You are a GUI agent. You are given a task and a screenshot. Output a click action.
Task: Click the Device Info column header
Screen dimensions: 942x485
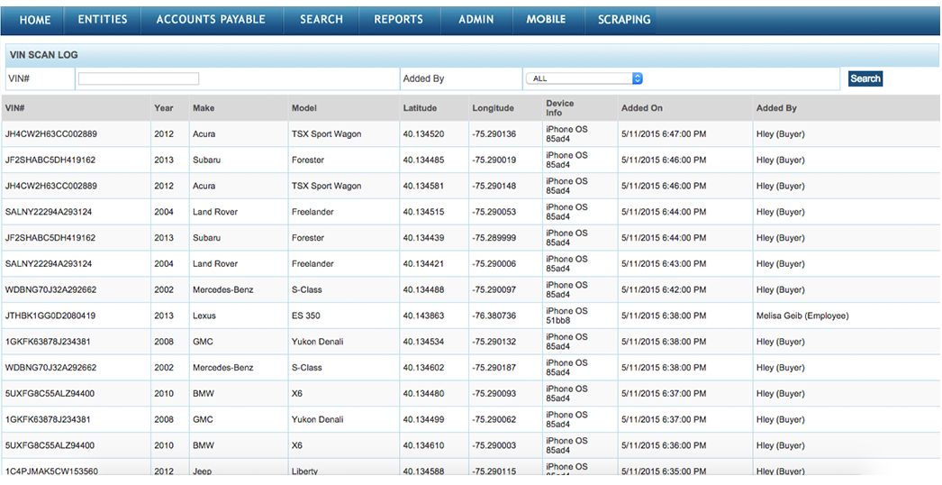pos(560,108)
